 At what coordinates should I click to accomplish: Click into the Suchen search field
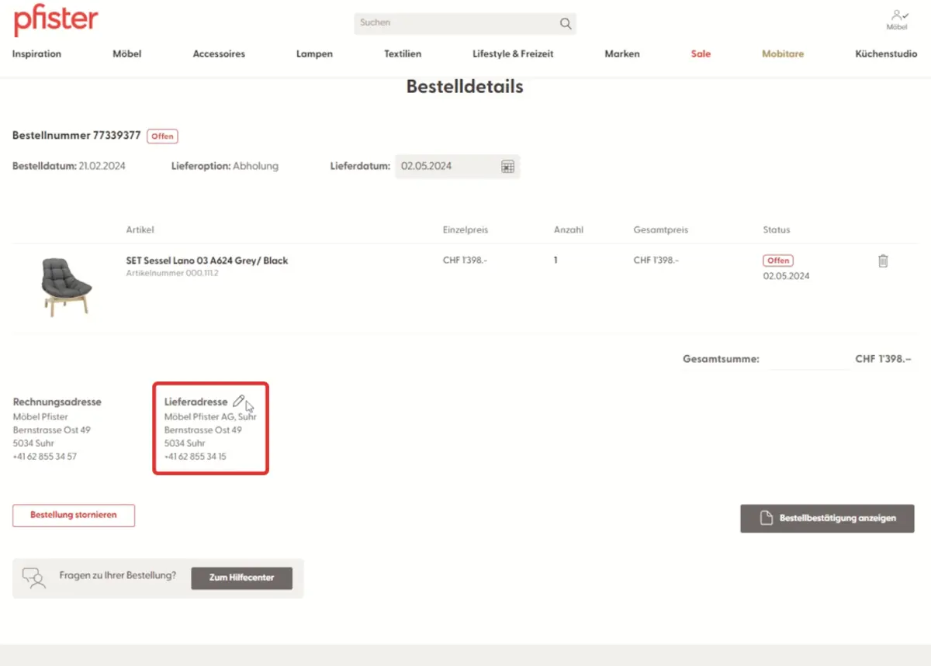tap(454, 23)
